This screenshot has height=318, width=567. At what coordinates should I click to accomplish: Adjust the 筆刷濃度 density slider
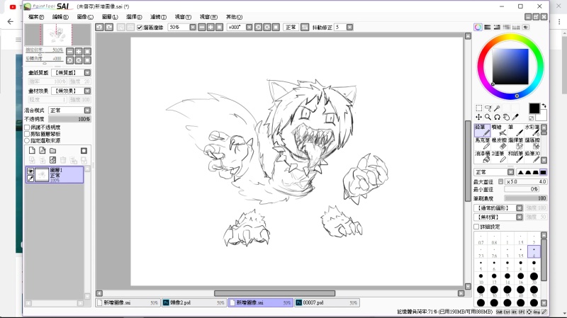(525, 198)
